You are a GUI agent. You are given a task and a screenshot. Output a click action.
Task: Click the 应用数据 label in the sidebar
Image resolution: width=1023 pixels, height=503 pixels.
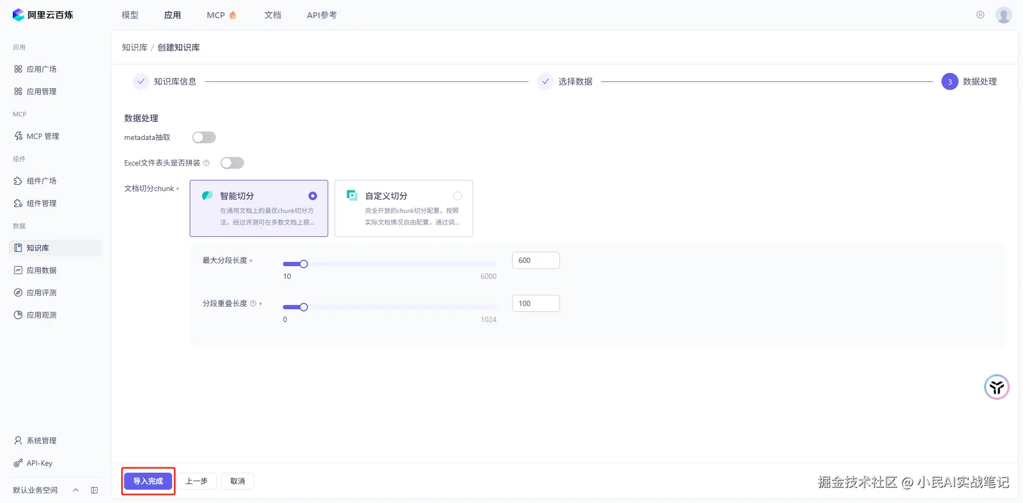pyautogui.click(x=42, y=270)
